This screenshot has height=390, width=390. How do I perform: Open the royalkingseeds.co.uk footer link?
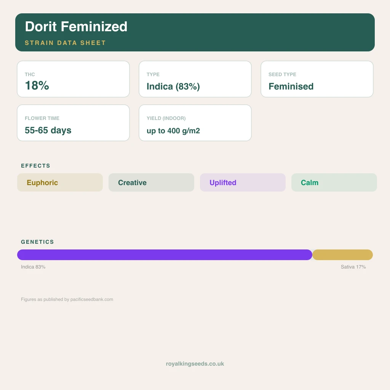tap(195, 364)
